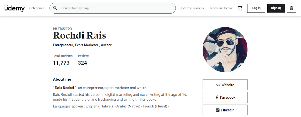Click the link icon on the Website button
This screenshot has width=301, height=117.
coord(218,85)
